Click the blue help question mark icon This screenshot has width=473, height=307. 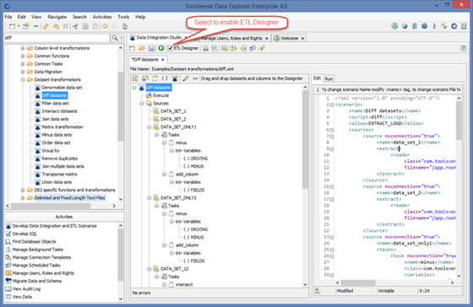point(464,48)
